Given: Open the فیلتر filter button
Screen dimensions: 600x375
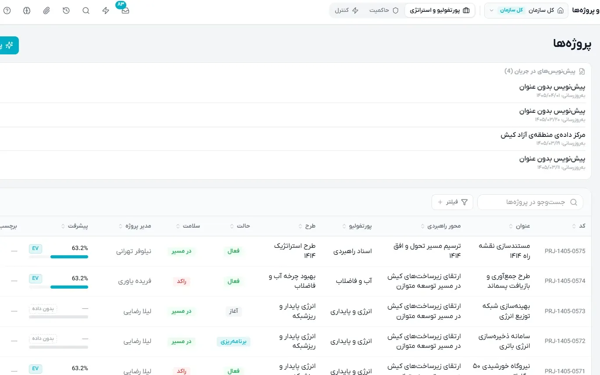Looking at the screenshot, I should [x=453, y=202].
